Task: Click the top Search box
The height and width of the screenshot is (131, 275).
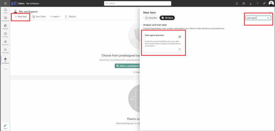Action: point(137,3)
